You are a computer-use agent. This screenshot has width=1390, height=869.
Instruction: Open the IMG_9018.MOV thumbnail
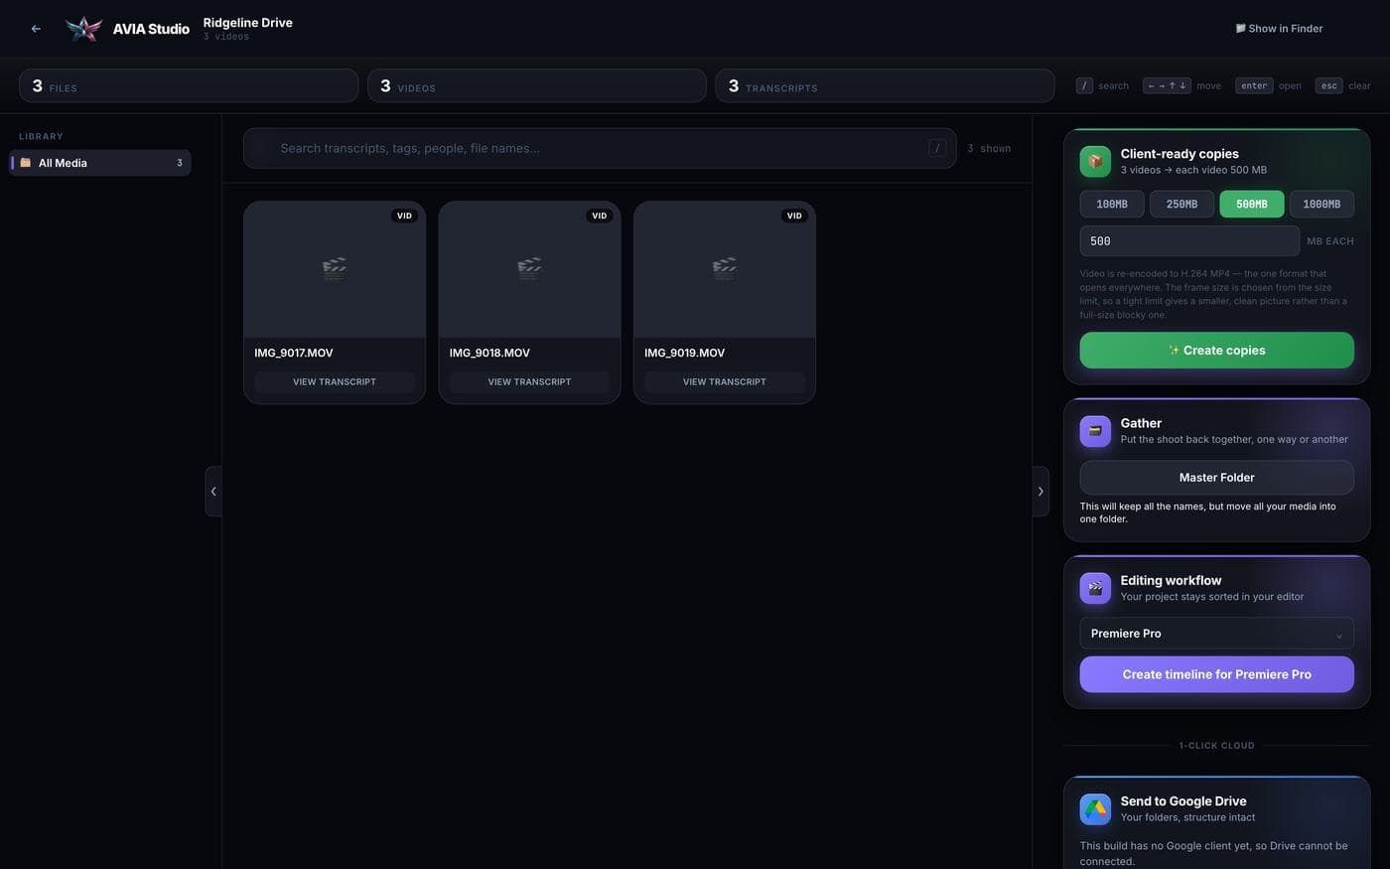[x=529, y=269]
